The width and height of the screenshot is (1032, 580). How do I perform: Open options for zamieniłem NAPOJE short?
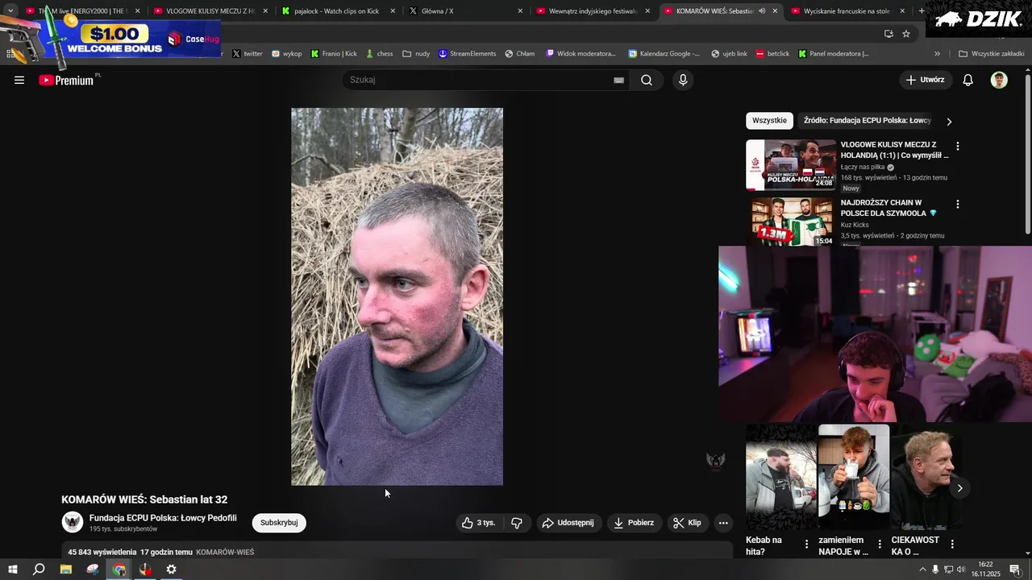[x=880, y=545]
